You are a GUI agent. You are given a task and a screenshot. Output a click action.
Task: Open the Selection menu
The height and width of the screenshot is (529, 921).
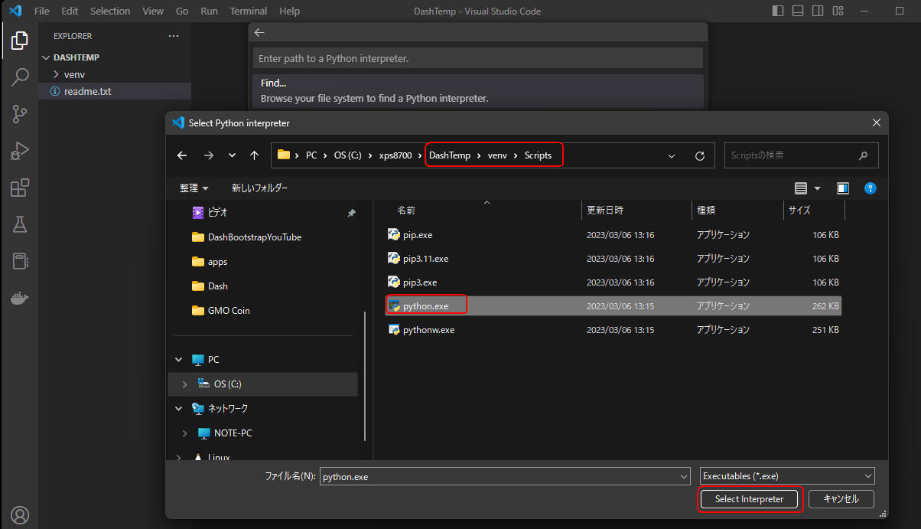click(110, 11)
